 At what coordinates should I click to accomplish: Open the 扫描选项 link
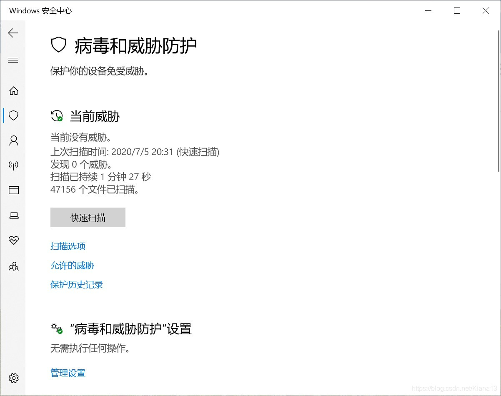tap(68, 246)
